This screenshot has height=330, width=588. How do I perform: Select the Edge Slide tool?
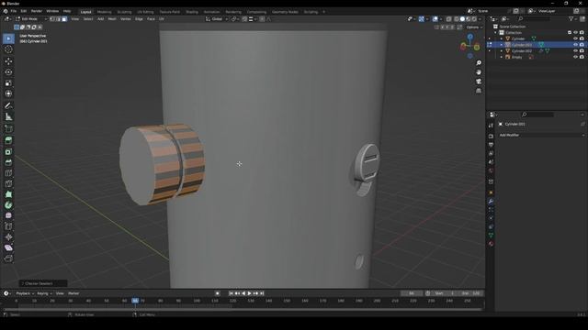8,226
